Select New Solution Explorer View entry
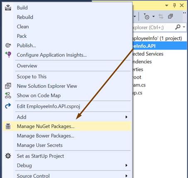The image size is (188, 178). (67, 86)
